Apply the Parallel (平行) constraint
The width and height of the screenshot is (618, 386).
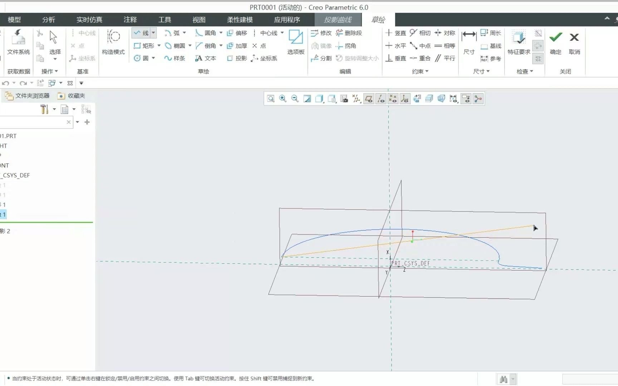pyautogui.click(x=445, y=58)
